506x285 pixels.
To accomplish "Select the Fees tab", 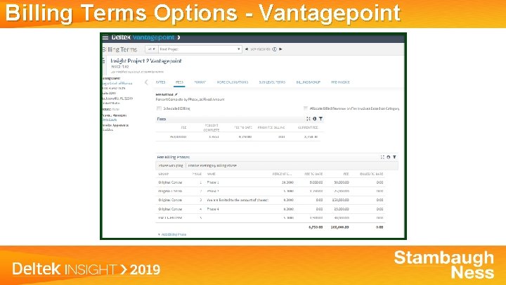I will click(179, 82).
